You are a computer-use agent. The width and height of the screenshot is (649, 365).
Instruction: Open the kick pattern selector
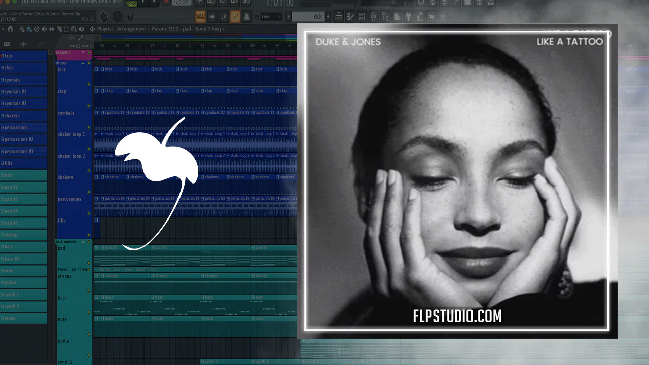coord(309,17)
